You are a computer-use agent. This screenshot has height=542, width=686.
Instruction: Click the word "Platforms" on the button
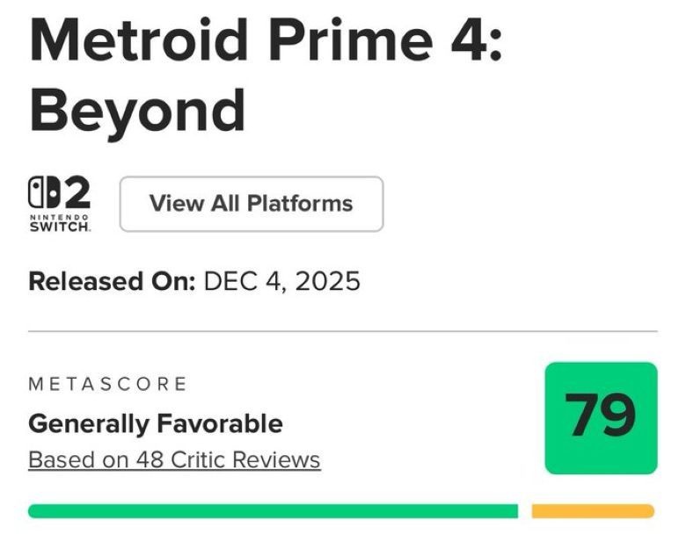coord(299,204)
